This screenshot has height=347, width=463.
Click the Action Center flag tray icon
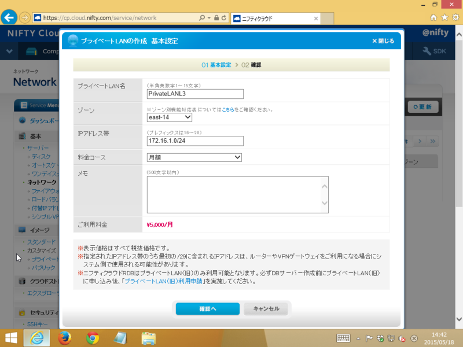[x=369, y=338]
